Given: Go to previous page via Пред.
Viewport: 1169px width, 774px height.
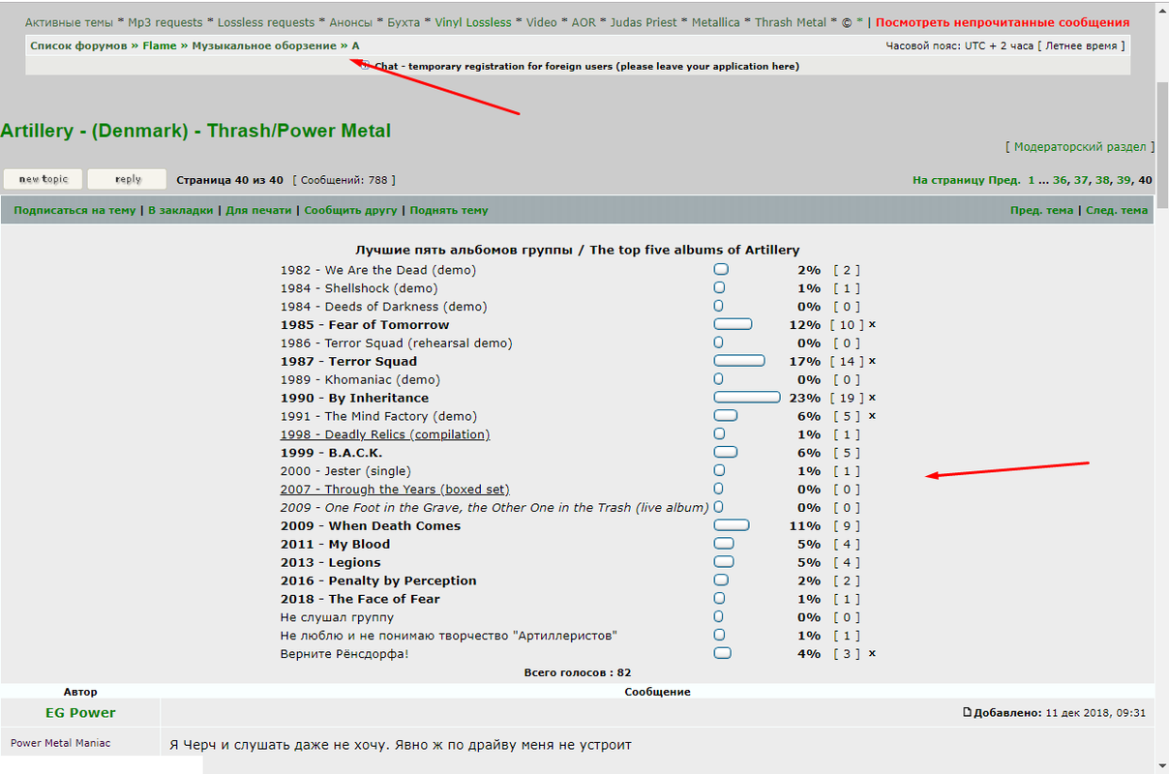Looking at the screenshot, I should coord(1004,180).
